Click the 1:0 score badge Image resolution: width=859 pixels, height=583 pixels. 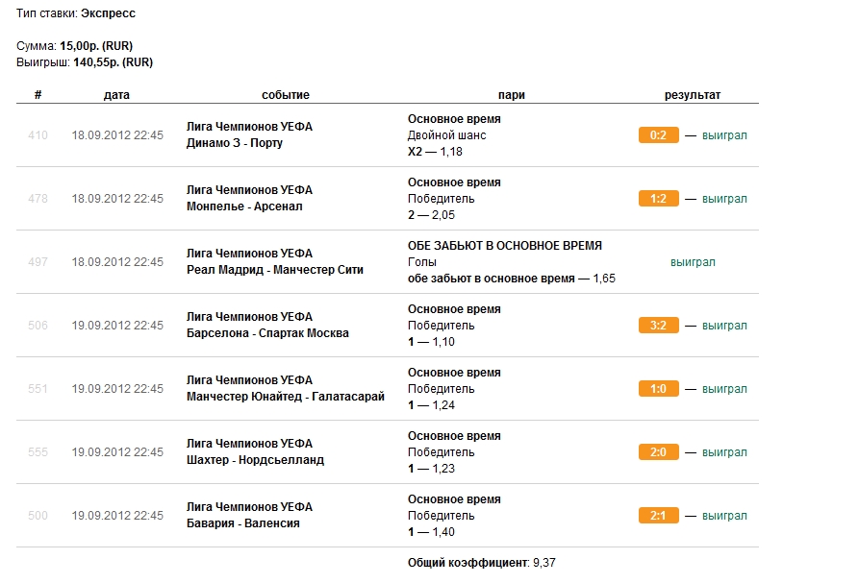658,389
